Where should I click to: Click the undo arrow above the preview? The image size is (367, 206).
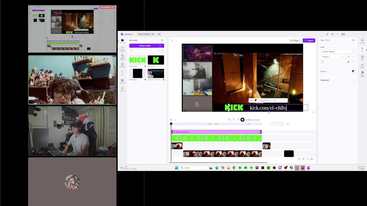171,40
